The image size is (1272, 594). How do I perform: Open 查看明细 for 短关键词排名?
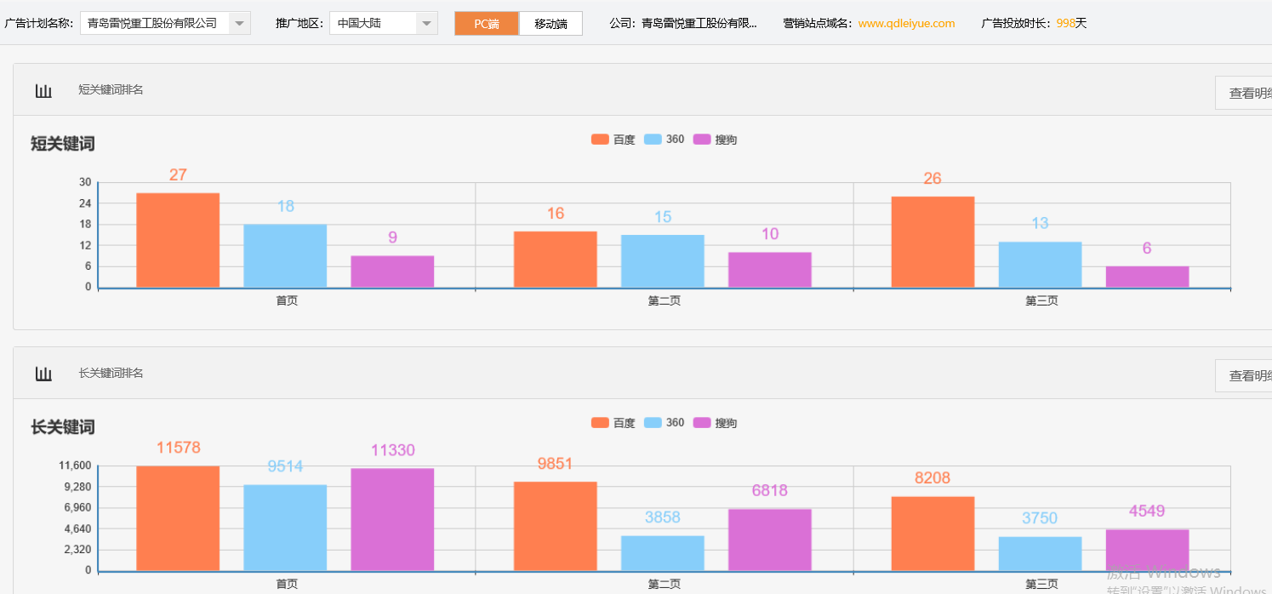(1246, 94)
